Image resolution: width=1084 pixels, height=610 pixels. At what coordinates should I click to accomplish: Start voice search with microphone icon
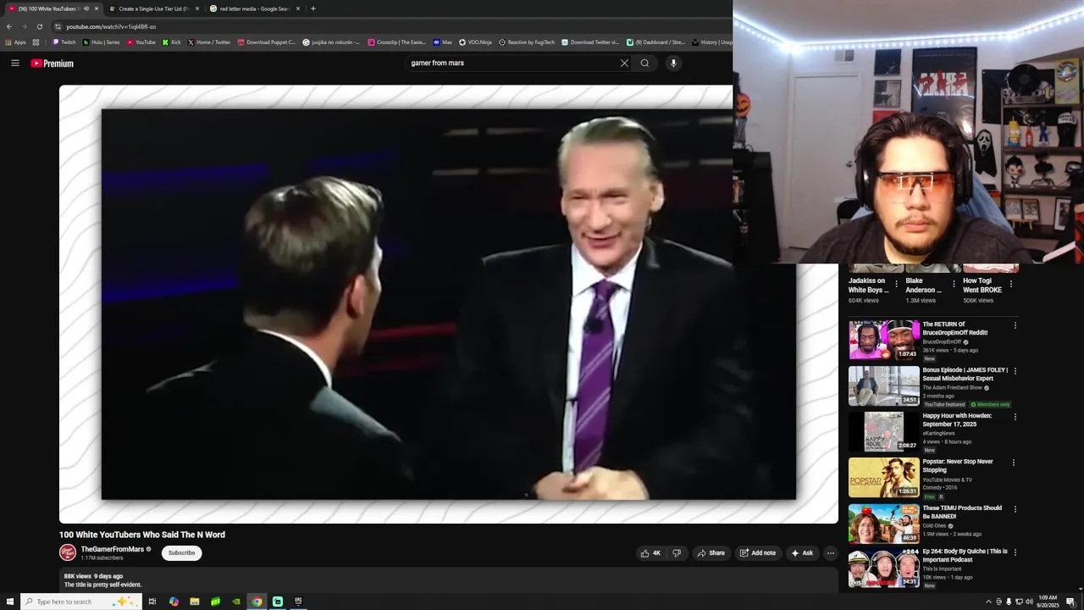673,63
